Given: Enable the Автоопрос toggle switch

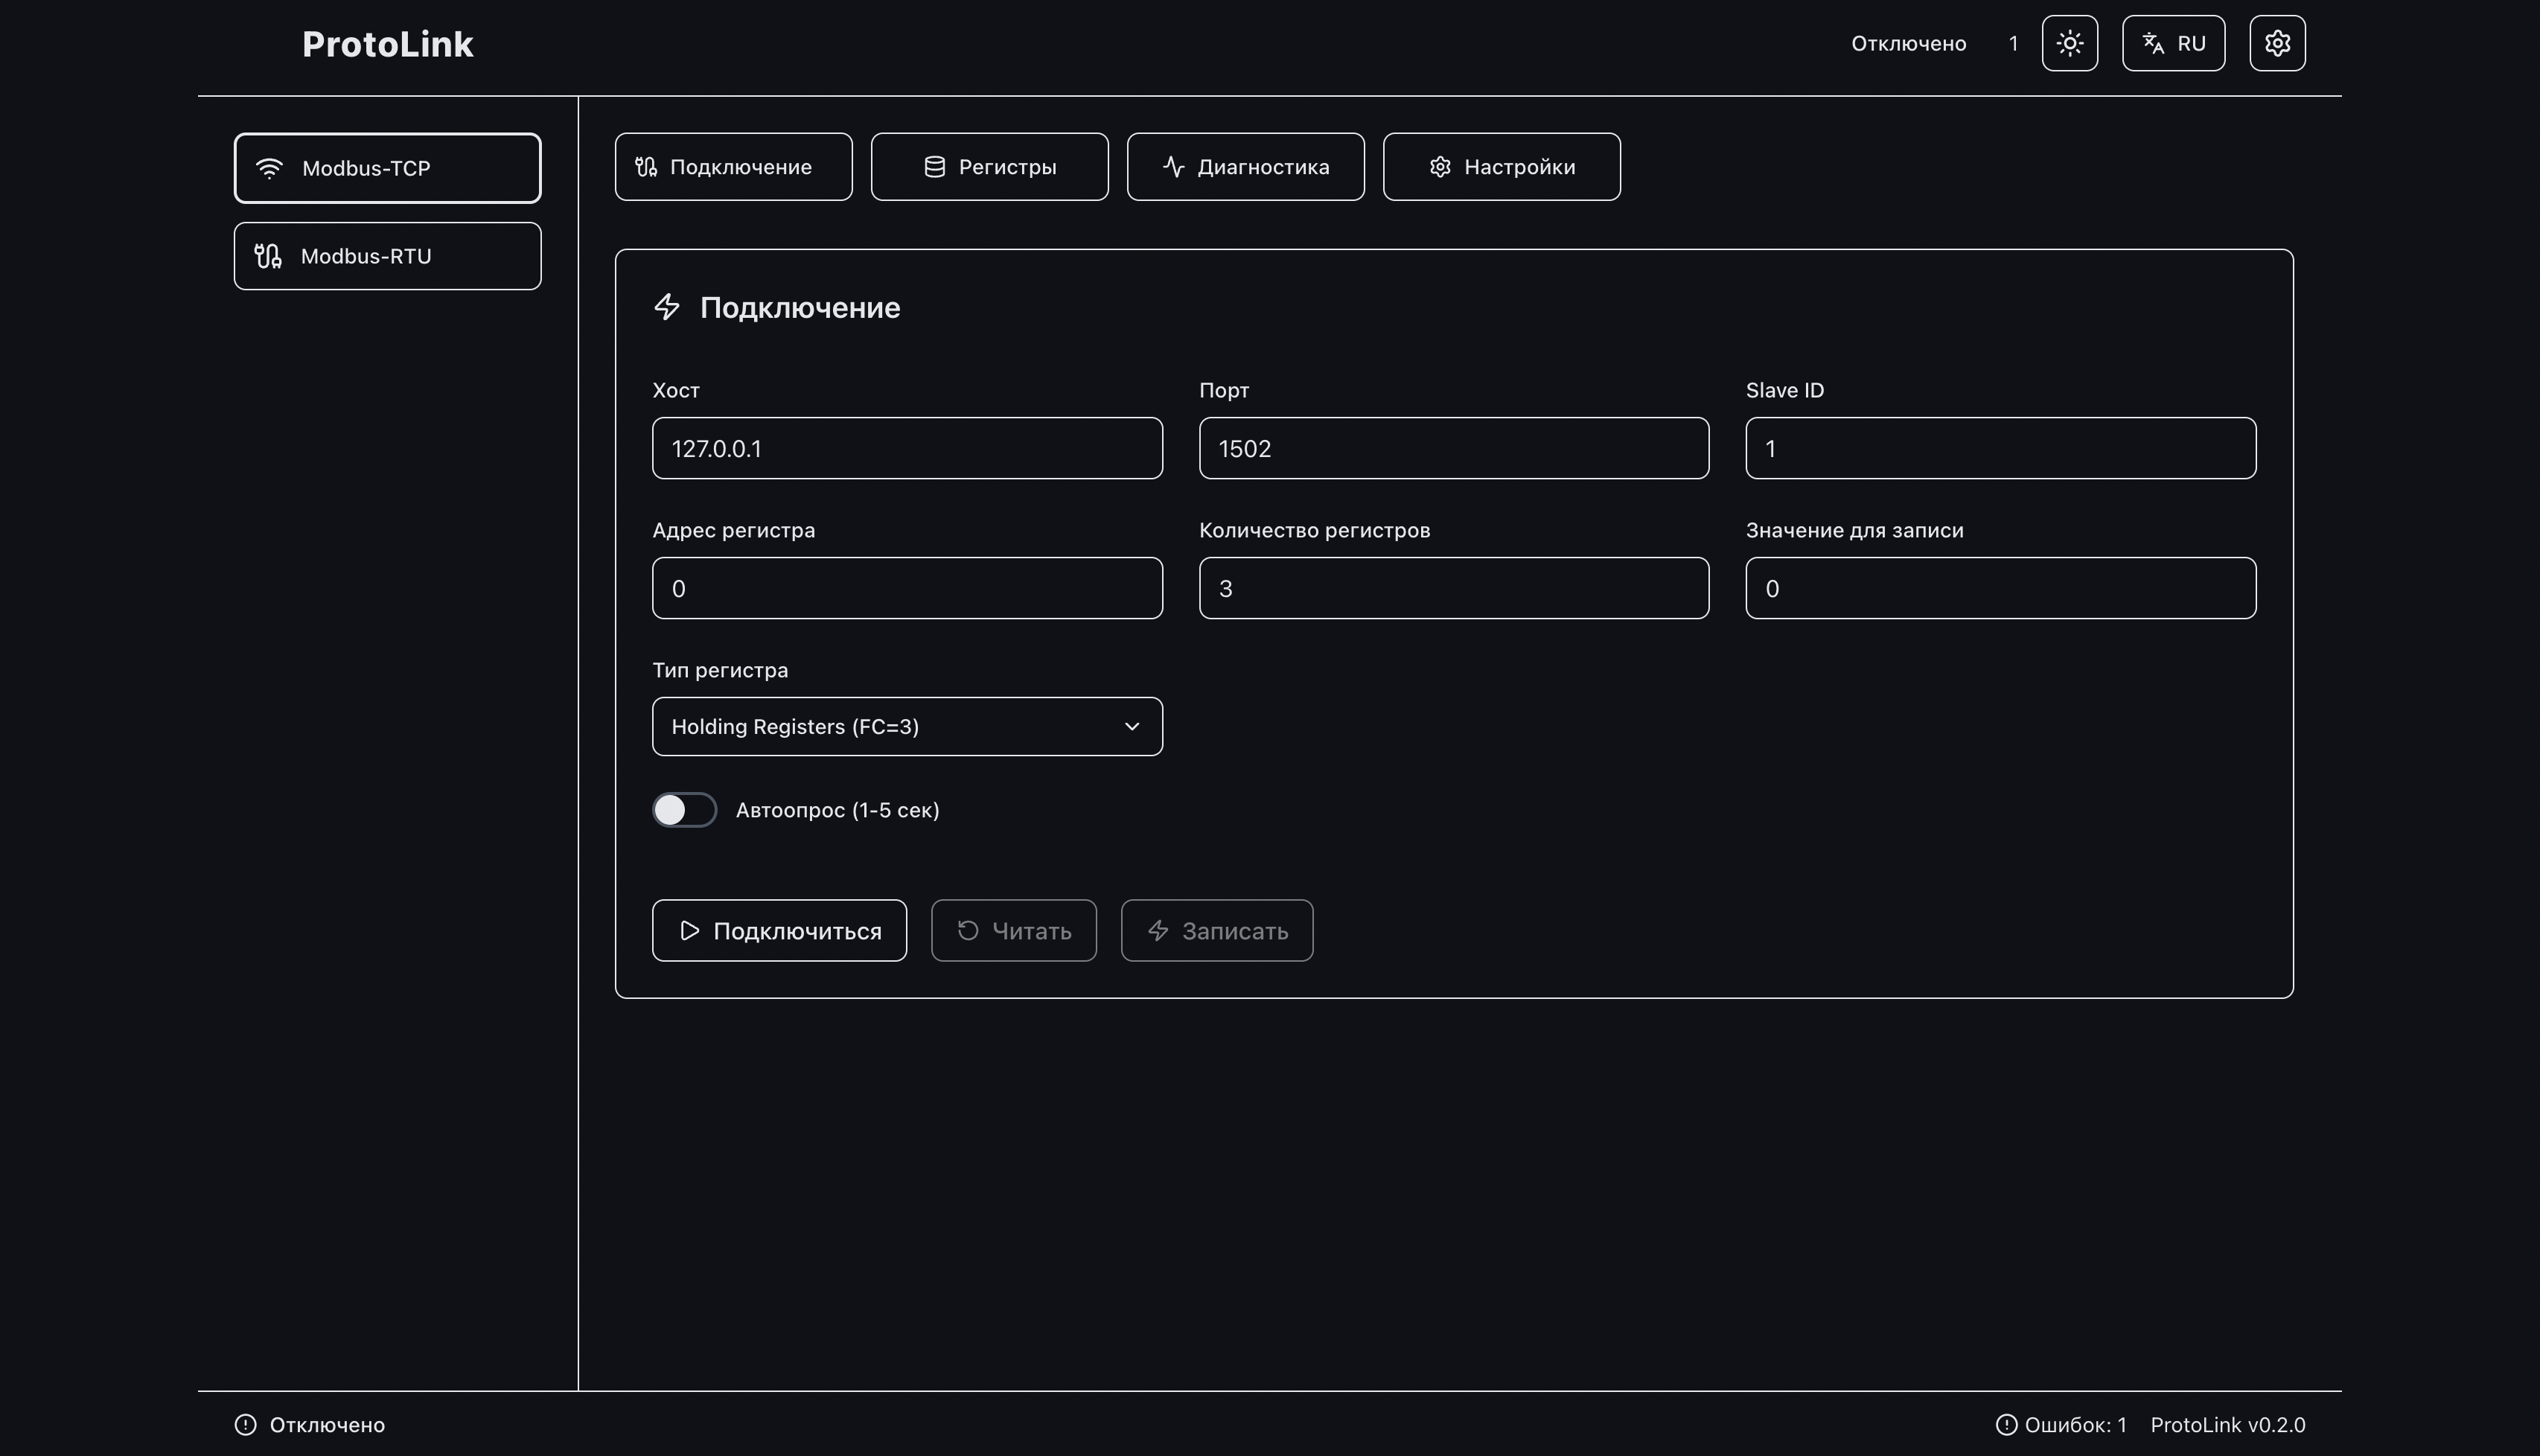Looking at the screenshot, I should click(684, 810).
